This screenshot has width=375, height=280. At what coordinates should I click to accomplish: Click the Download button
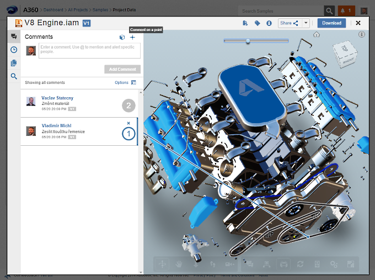pos(331,23)
